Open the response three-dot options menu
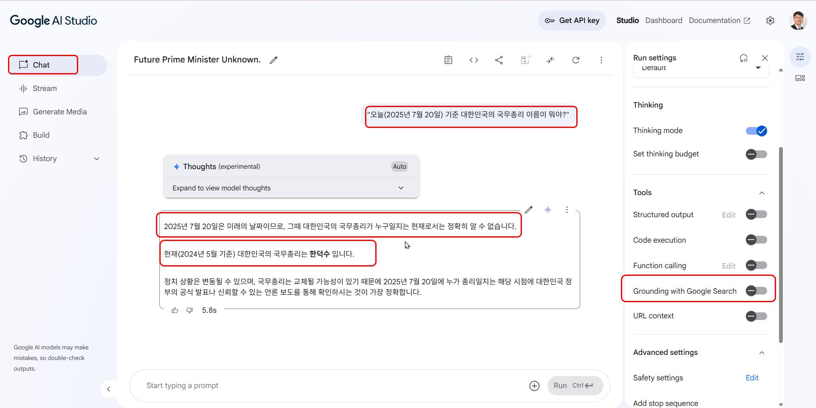Image resolution: width=816 pixels, height=408 pixels. [x=567, y=210]
